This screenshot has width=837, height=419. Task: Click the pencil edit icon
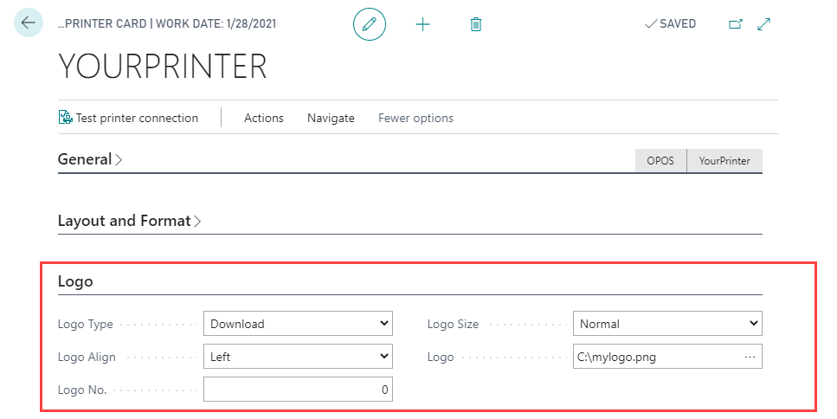pyautogui.click(x=370, y=24)
